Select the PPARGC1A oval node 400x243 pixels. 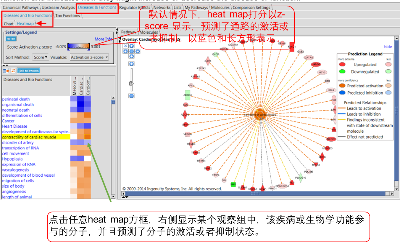click(x=283, y=186)
